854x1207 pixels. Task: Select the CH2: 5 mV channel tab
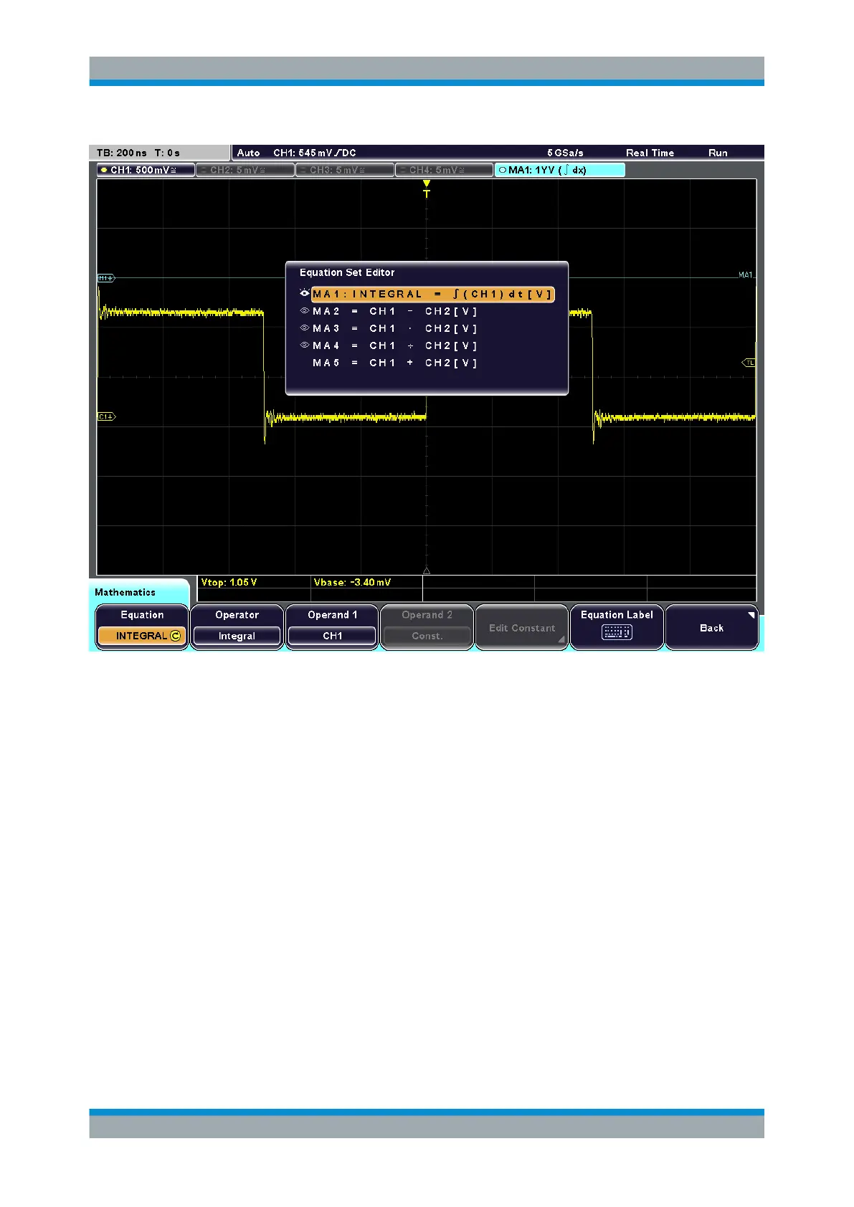[245, 171]
